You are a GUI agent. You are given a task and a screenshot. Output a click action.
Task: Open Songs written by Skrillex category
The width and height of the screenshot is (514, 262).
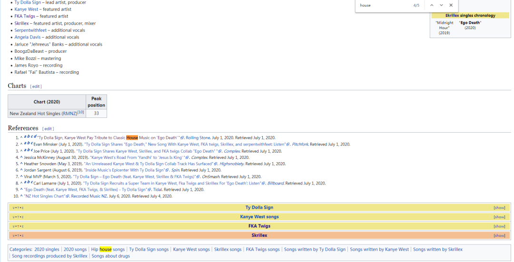pos(438,249)
